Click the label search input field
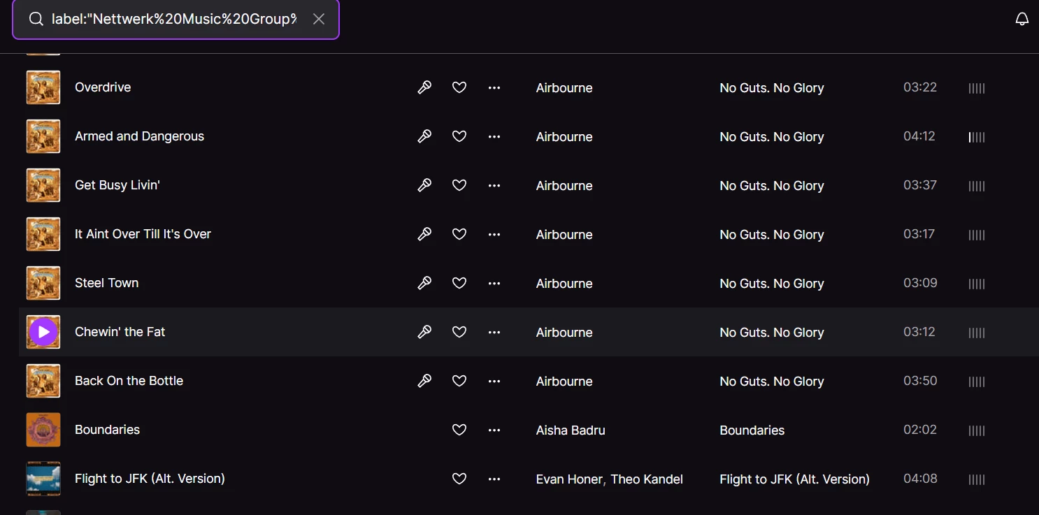Viewport: 1039px width, 515px height. click(x=173, y=19)
